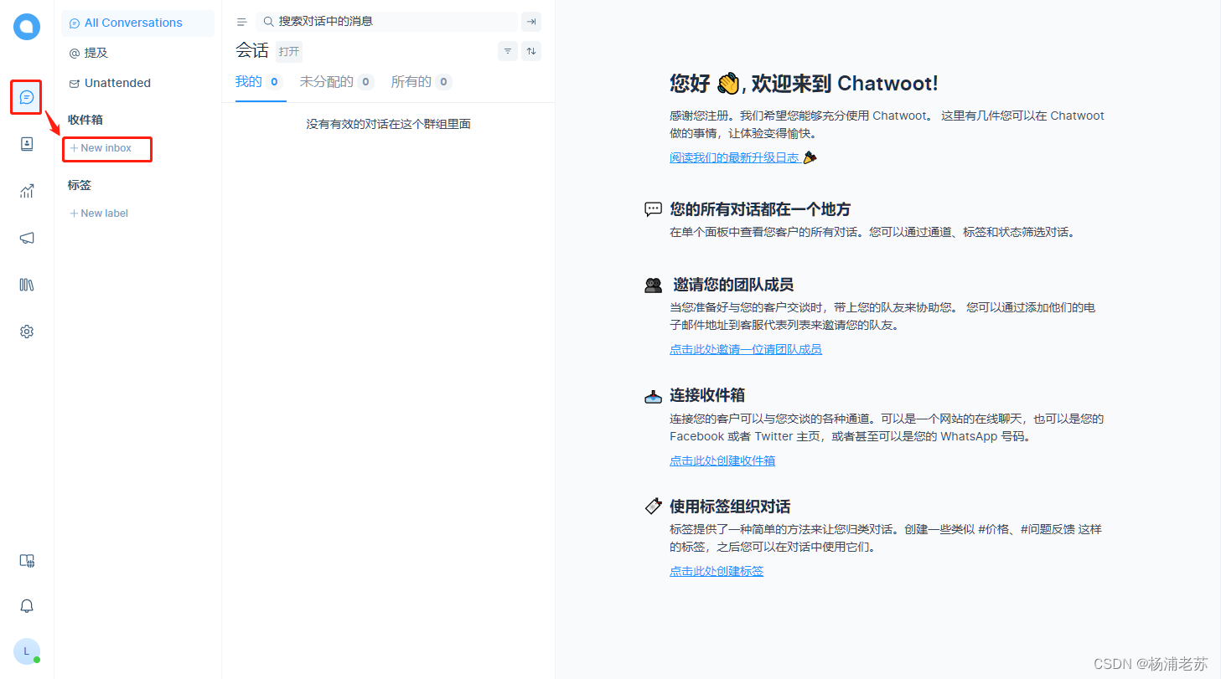The image size is (1221, 679).
Task: Select the label tag emoji icon
Action: (654, 507)
